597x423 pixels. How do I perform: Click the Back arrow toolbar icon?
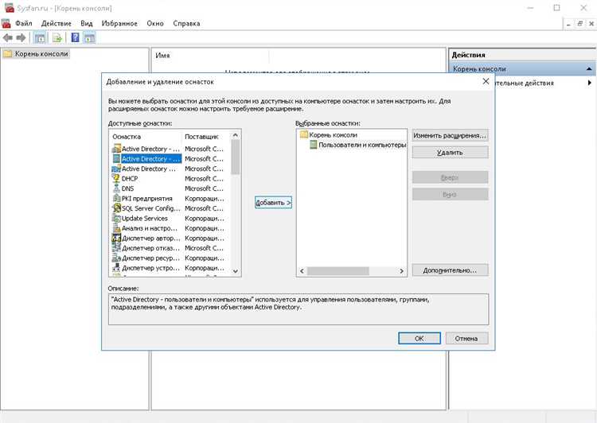[x=8, y=37]
